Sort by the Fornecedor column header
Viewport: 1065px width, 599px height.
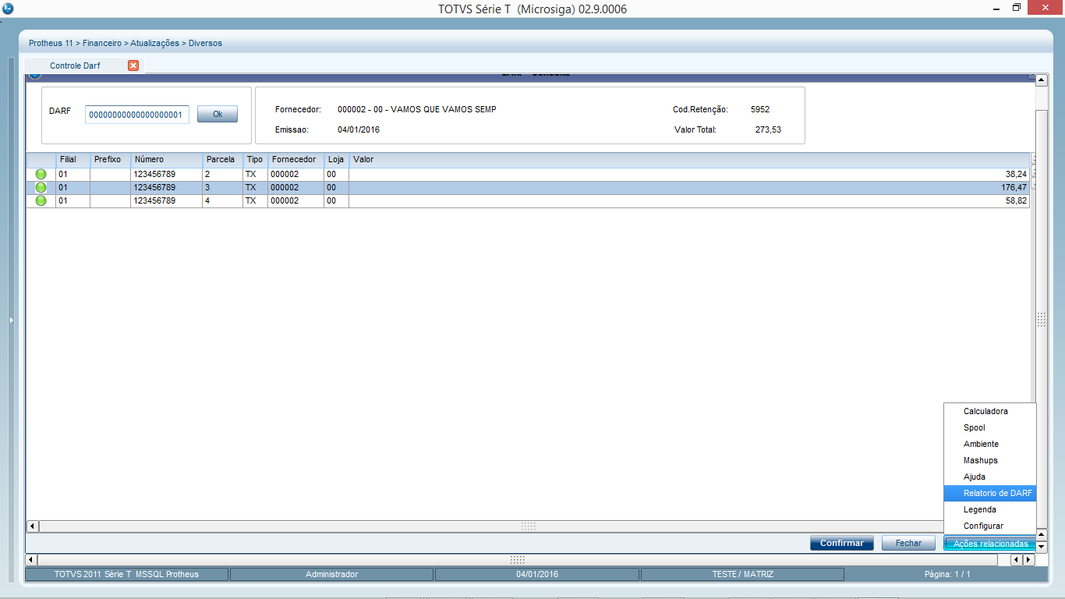pyautogui.click(x=296, y=159)
